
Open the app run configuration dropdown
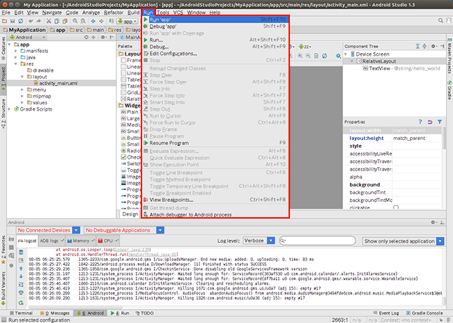point(128,22)
